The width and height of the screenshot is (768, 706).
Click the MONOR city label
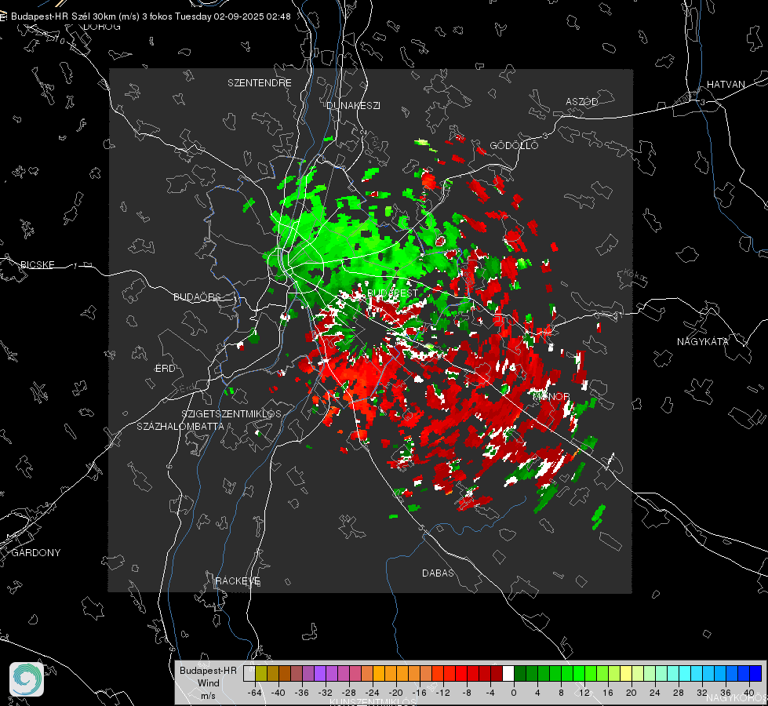[551, 396]
